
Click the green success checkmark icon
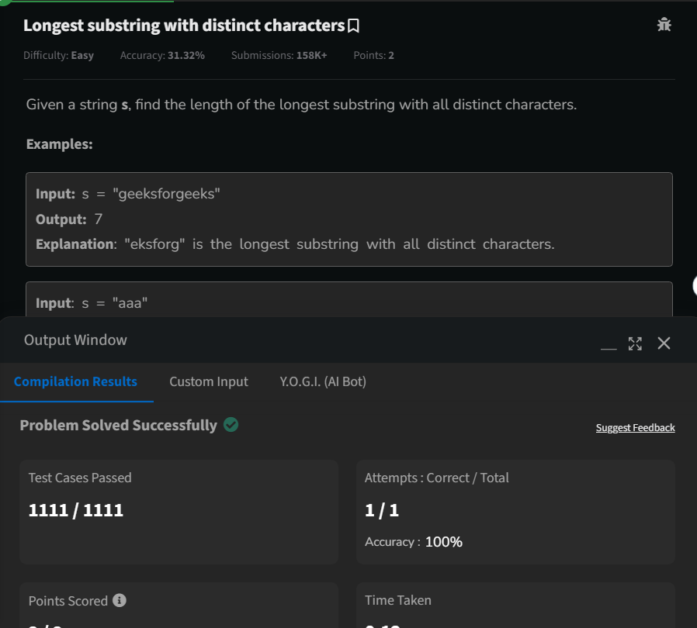tap(230, 425)
